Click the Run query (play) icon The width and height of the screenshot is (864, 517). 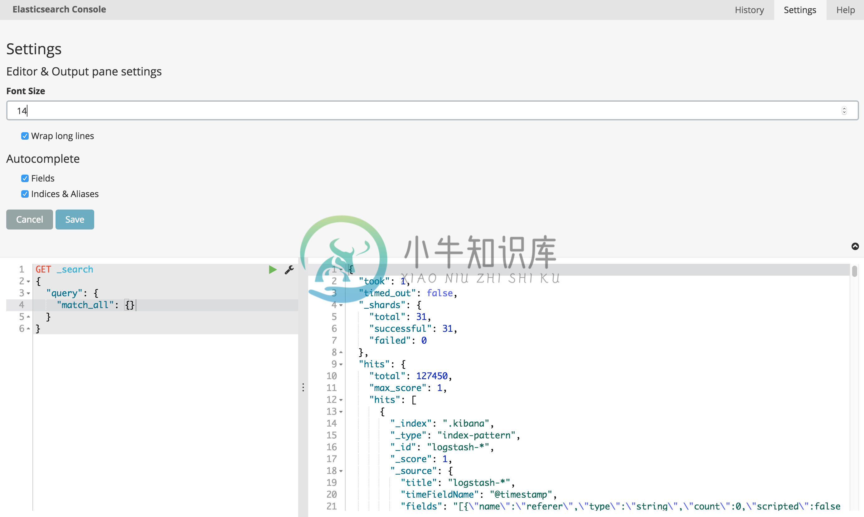[273, 270]
